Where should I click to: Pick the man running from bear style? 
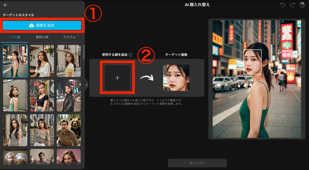[69, 130]
